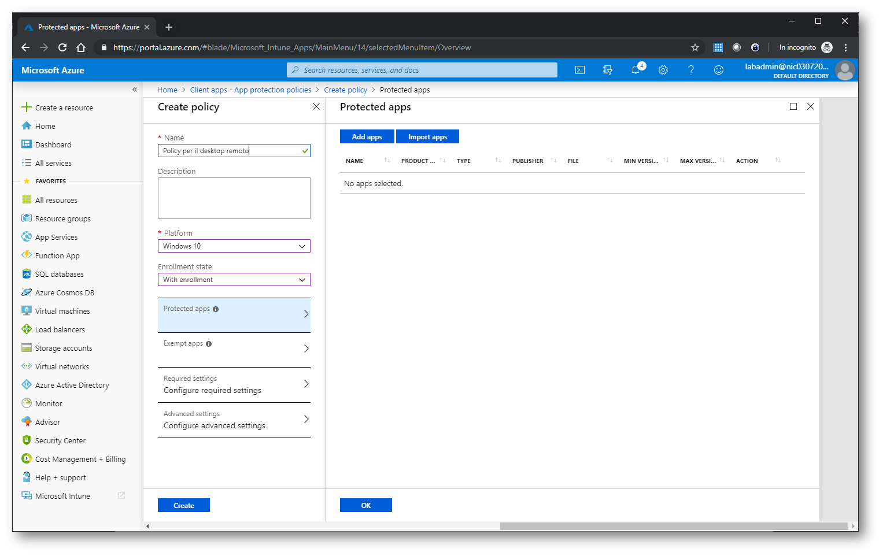Follow the Create policy breadcrumb link

pyautogui.click(x=346, y=90)
